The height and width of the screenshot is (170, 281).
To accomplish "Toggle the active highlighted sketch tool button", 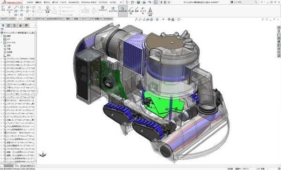I will [123, 11].
